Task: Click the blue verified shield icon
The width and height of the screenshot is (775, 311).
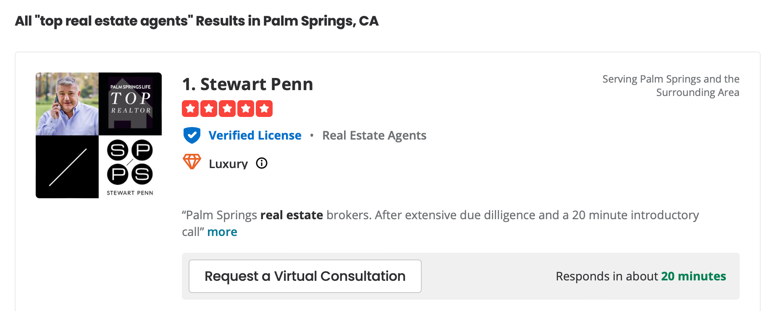Action: click(192, 135)
